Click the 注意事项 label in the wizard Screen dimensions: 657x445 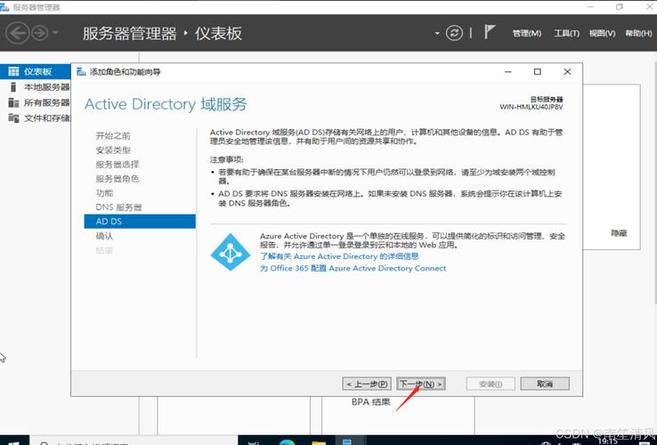(227, 159)
